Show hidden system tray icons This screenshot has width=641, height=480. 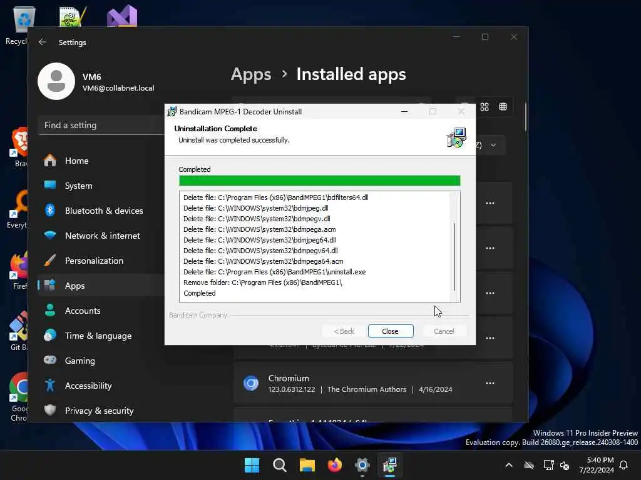509,465
